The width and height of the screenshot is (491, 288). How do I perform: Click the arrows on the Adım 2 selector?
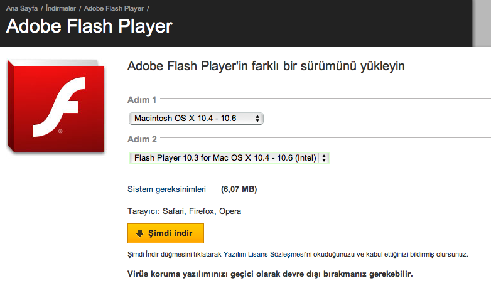click(x=323, y=158)
